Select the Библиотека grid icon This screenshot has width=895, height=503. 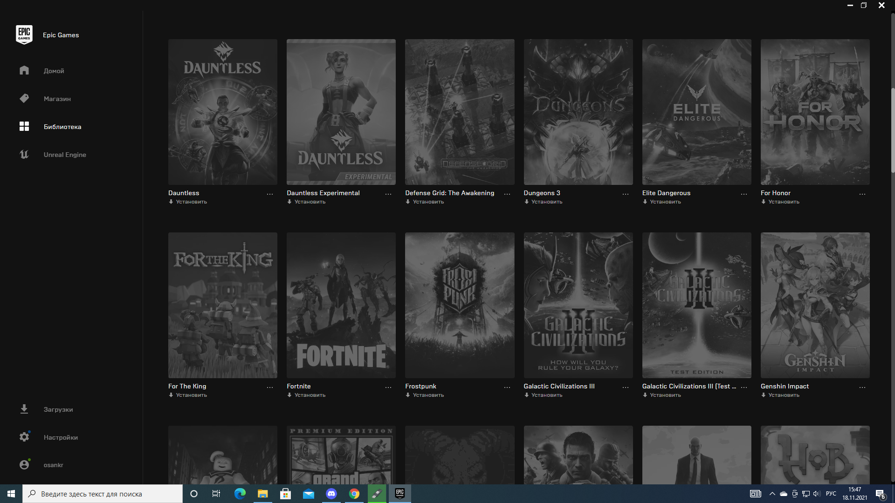click(x=24, y=126)
